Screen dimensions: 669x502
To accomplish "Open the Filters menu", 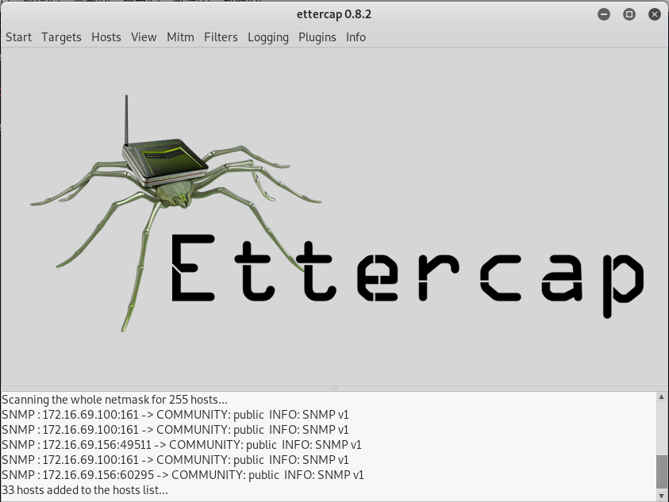I will pyautogui.click(x=221, y=37).
